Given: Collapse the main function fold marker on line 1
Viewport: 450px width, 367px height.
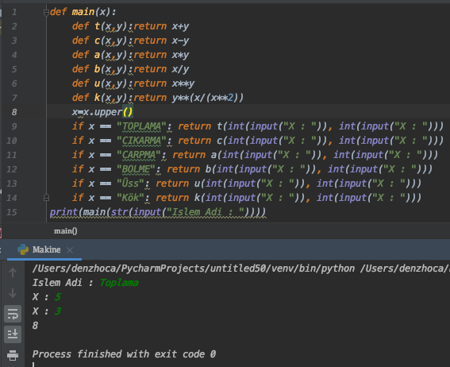Looking at the screenshot, I should pyautogui.click(x=46, y=13).
